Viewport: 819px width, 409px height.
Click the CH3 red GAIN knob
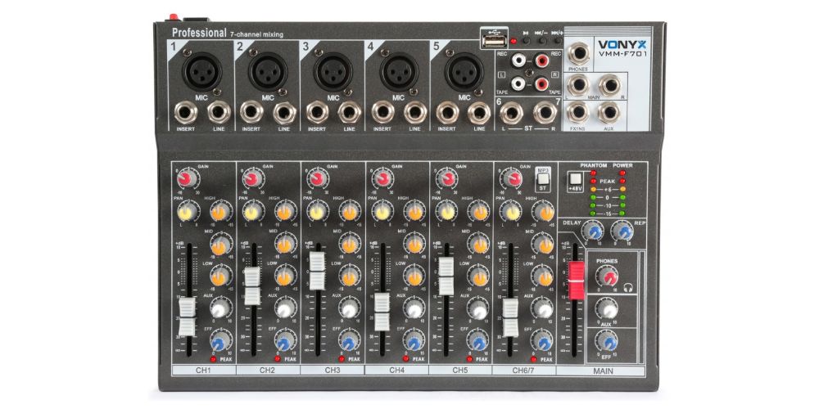pos(317,179)
